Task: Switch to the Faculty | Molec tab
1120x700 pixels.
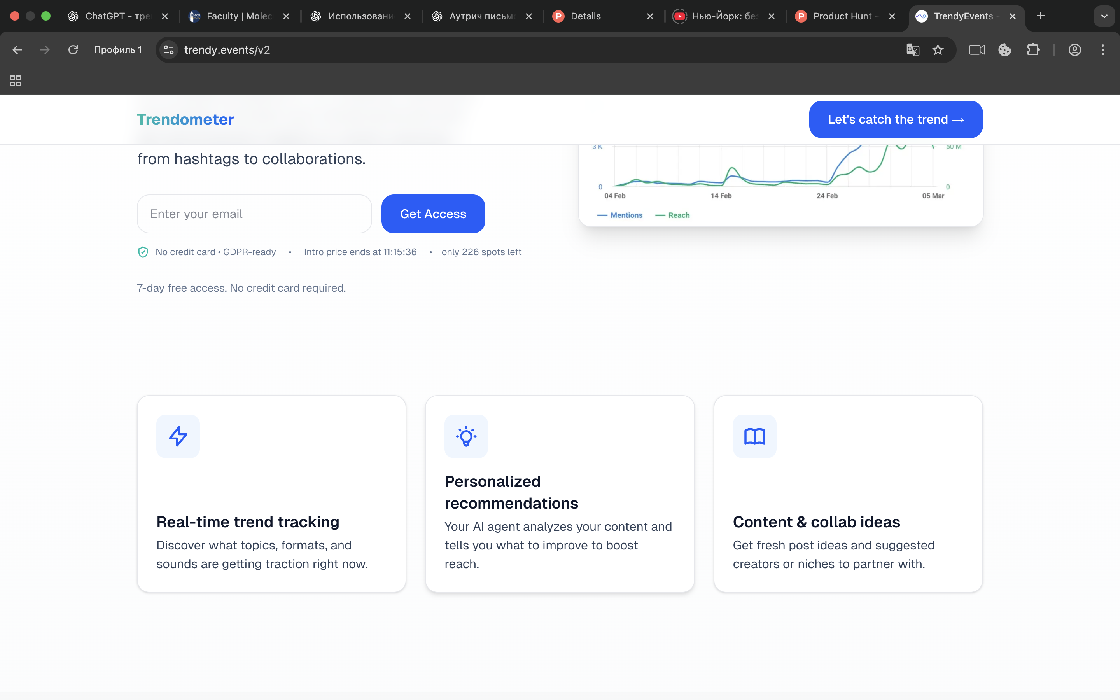Action: click(239, 16)
